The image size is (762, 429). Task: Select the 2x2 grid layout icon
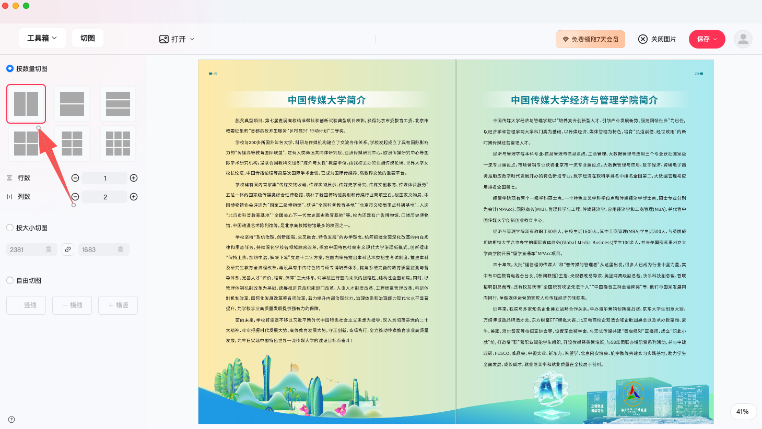(x=26, y=144)
